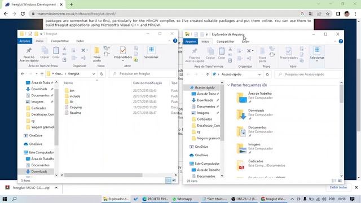The image size is (361, 203).
Task: Collapse ribbon in freeglut window
Action: pos(169,41)
